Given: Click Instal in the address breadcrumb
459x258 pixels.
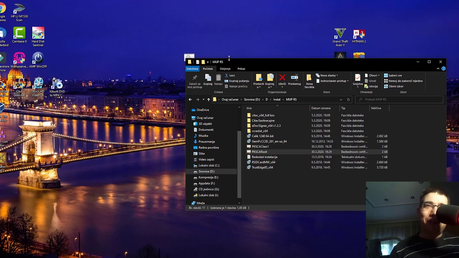Looking at the screenshot, I should 277,100.
